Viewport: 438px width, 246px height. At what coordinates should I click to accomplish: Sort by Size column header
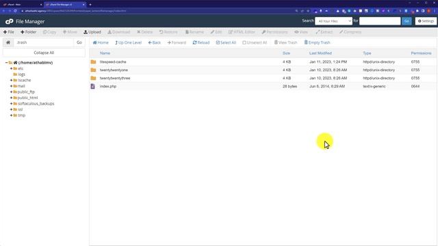(x=286, y=53)
